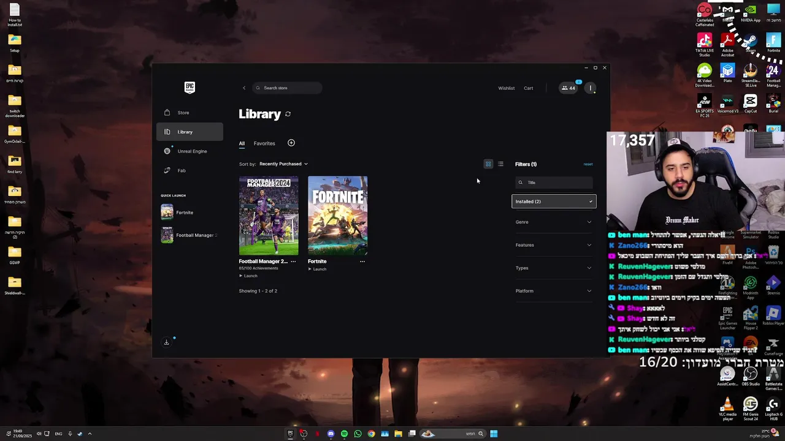Screen dimensions: 785x441
Task: Click the Title filter search field
Action: click(554, 183)
